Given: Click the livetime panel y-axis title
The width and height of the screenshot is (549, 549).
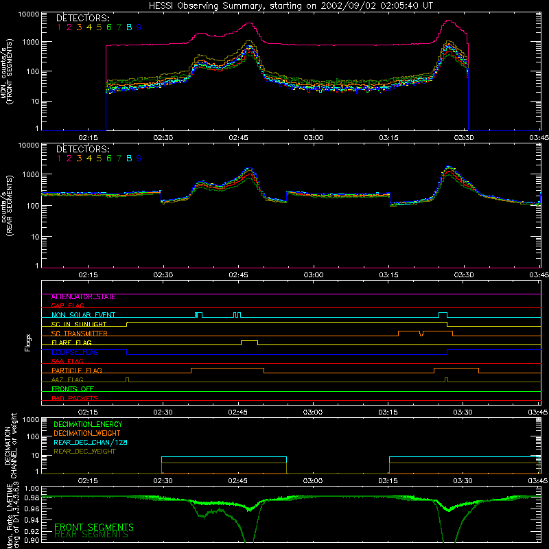Looking at the screenshot, I should click(14, 516).
